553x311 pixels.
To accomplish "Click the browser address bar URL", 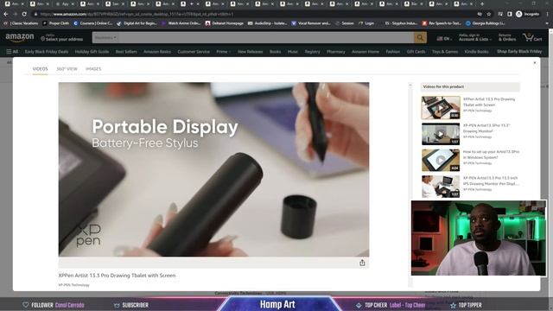I will (x=137, y=14).
